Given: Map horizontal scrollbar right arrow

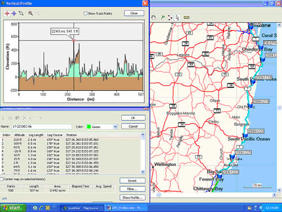Looking at the screenshot, I should 275,195.
